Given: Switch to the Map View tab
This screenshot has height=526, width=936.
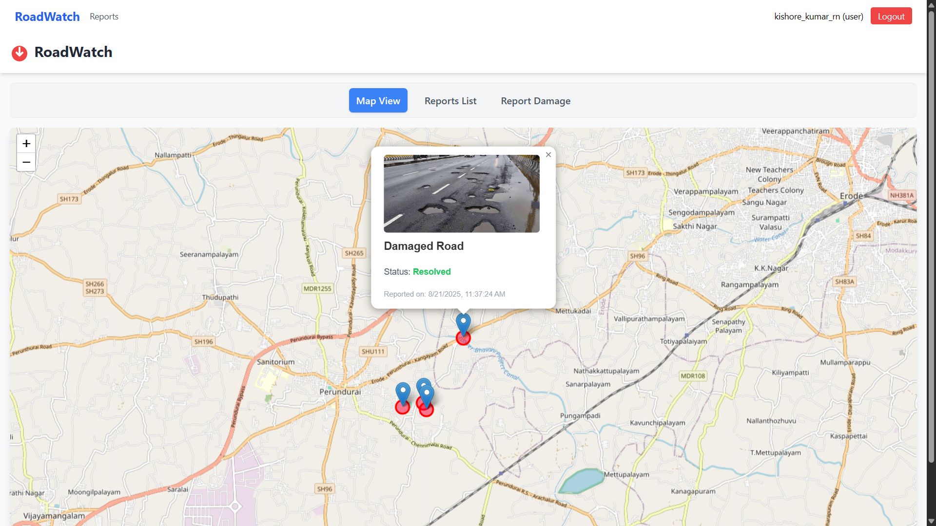Looking at the screenshot, I should coord(378,101).
